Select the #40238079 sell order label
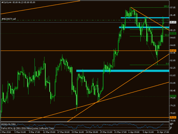 point(9,19)
